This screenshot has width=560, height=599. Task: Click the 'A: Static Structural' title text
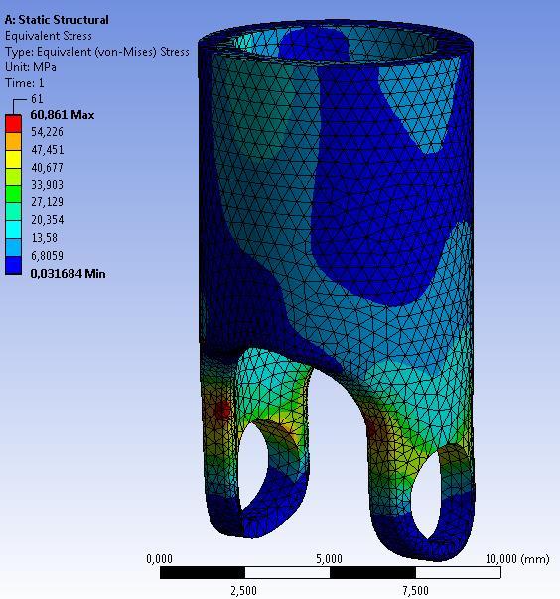[x=57, y=20]
